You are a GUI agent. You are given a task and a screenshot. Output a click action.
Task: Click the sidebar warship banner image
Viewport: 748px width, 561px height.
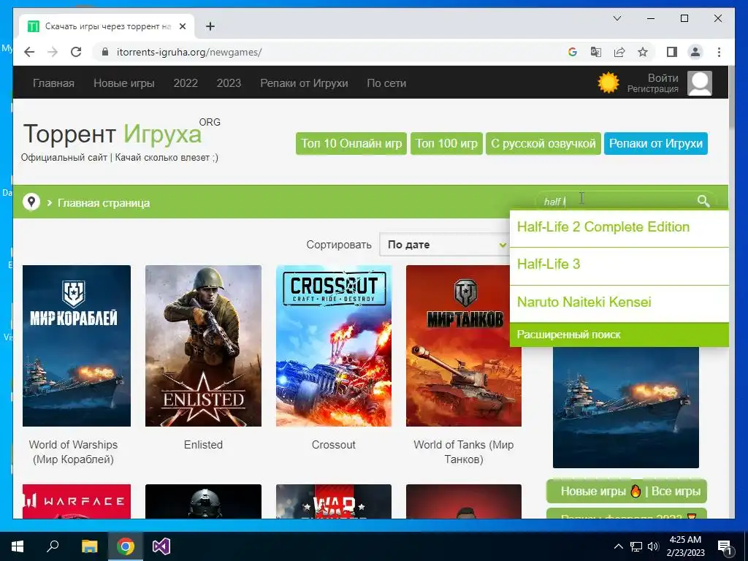coord(626,408)
